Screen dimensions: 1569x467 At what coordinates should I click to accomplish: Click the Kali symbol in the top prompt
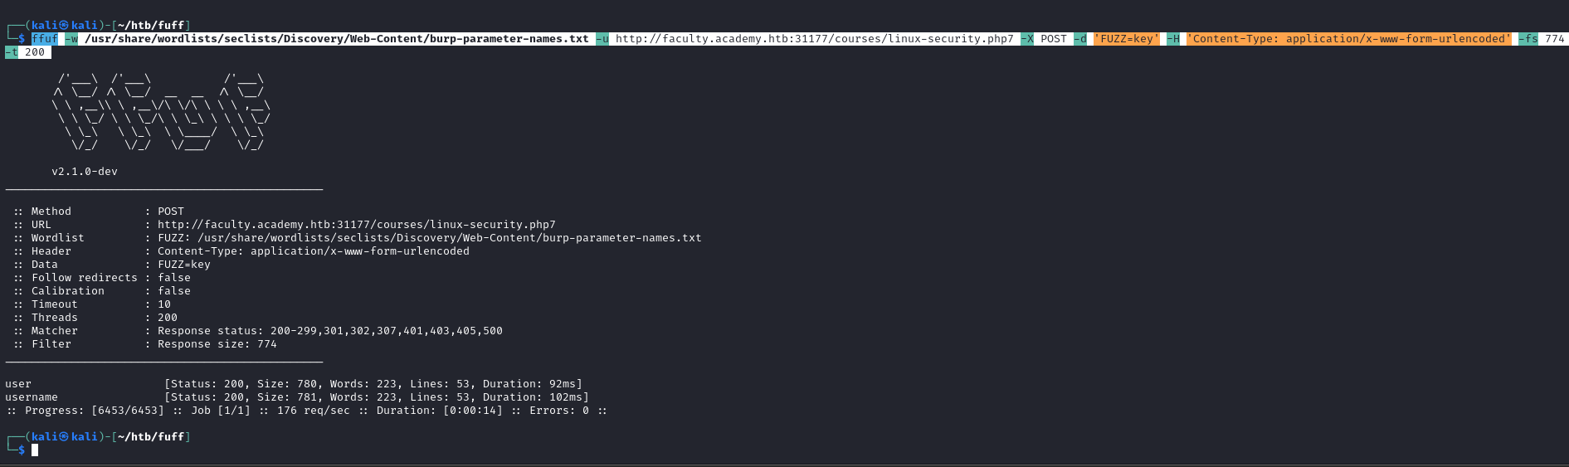(64, 26)
